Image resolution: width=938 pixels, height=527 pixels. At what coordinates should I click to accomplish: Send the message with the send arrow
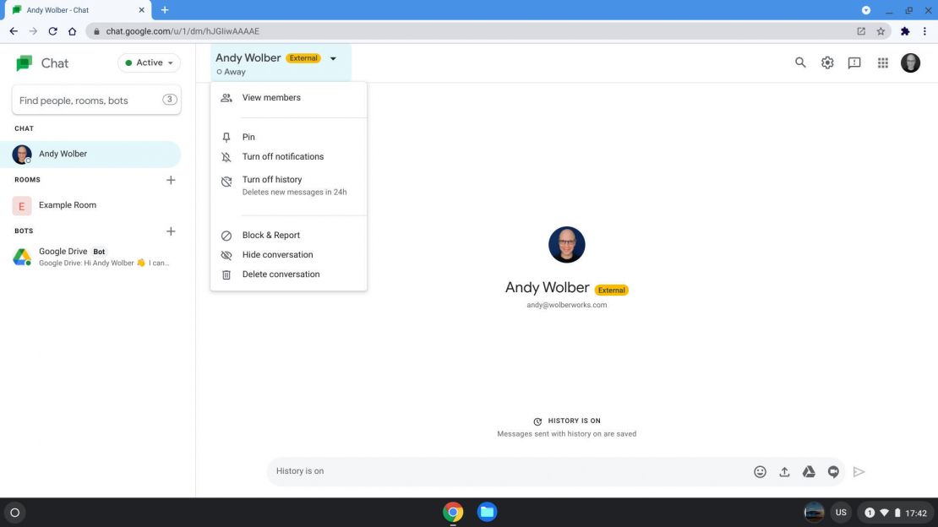(x=859, y=472)
